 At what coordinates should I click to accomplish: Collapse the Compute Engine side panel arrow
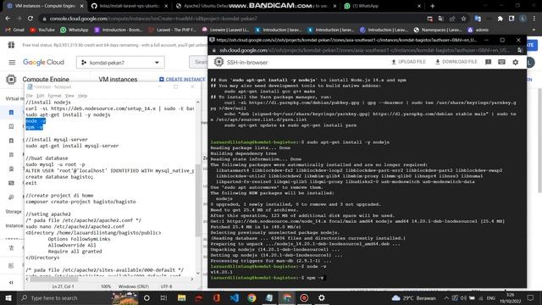(11, 282)
